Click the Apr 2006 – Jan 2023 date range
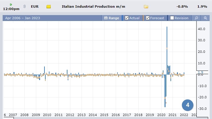Screen dimensions: 212x119 22,18
